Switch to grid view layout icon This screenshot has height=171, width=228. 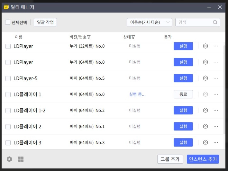coord(21,159)
